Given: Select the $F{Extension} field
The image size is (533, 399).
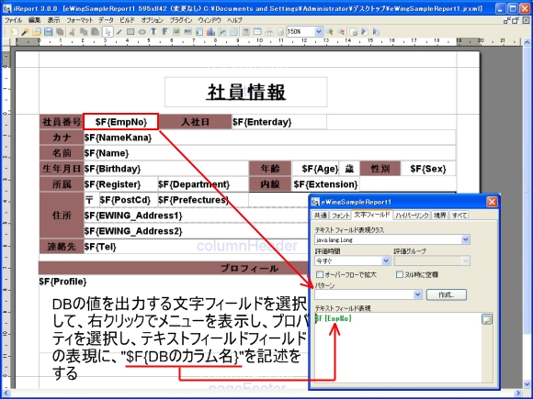Looking at the screenshot, I should coord(325,184).
